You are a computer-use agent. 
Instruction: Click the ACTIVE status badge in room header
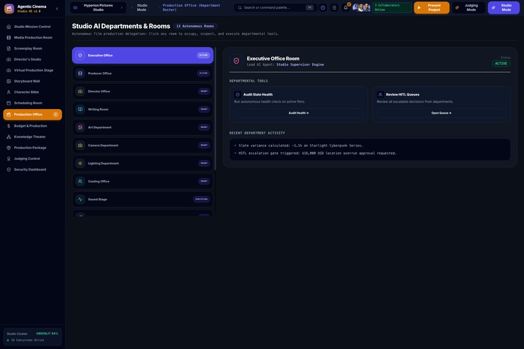[501, 64]
